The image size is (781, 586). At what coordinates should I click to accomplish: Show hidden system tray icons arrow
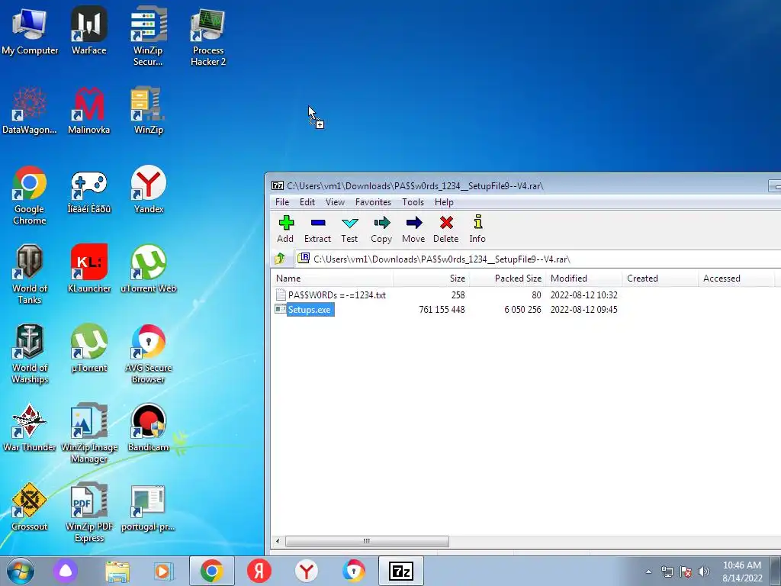(x=648, y=572)
